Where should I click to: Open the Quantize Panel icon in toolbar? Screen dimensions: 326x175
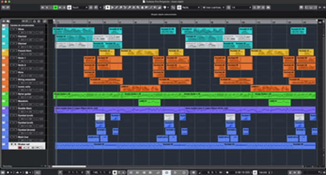pos(268,7)
